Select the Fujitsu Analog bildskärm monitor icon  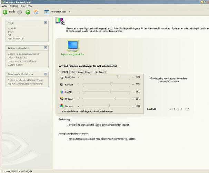72,46
